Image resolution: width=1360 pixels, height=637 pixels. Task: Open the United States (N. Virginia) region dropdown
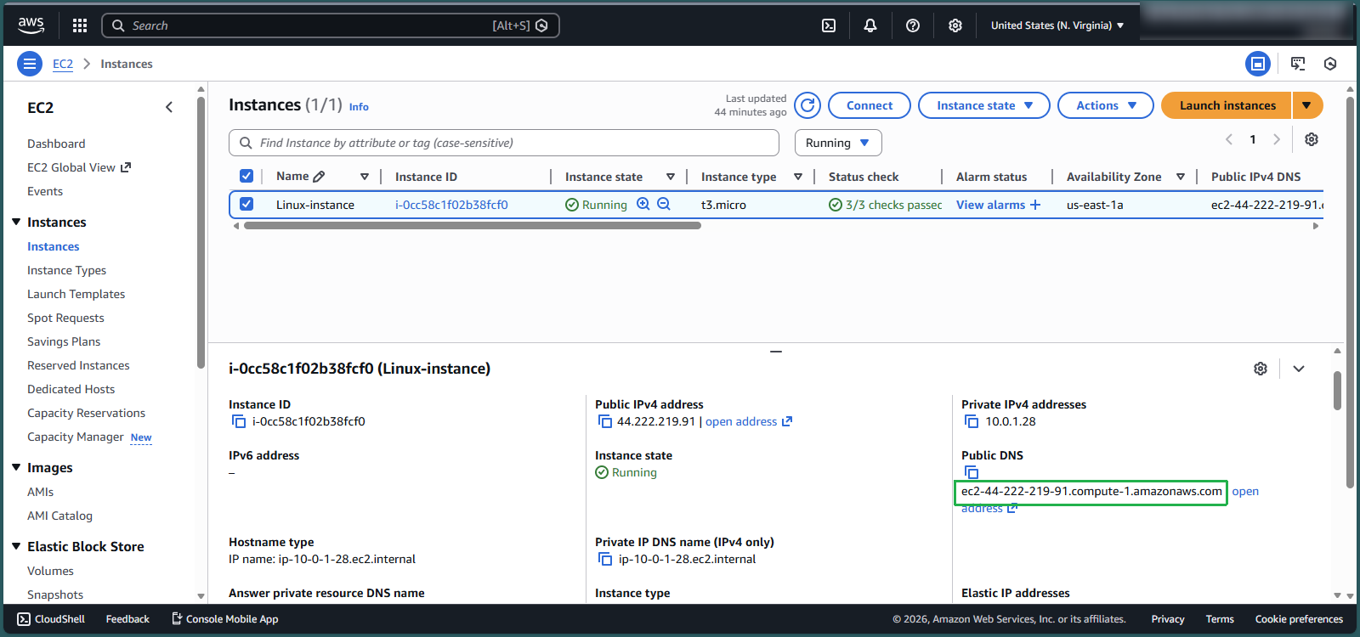coord(1057,25)
